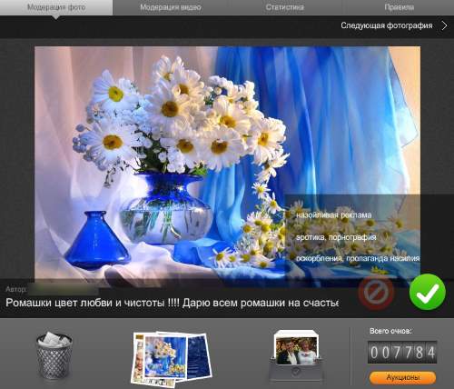Image resolution: width=454 pixels, height=389 pixels.
Task: Go to next photo using arrow chevron
Action: [x=444, y=25]
